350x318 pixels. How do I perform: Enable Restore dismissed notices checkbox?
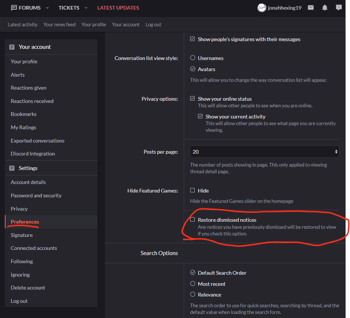(193, 220)
